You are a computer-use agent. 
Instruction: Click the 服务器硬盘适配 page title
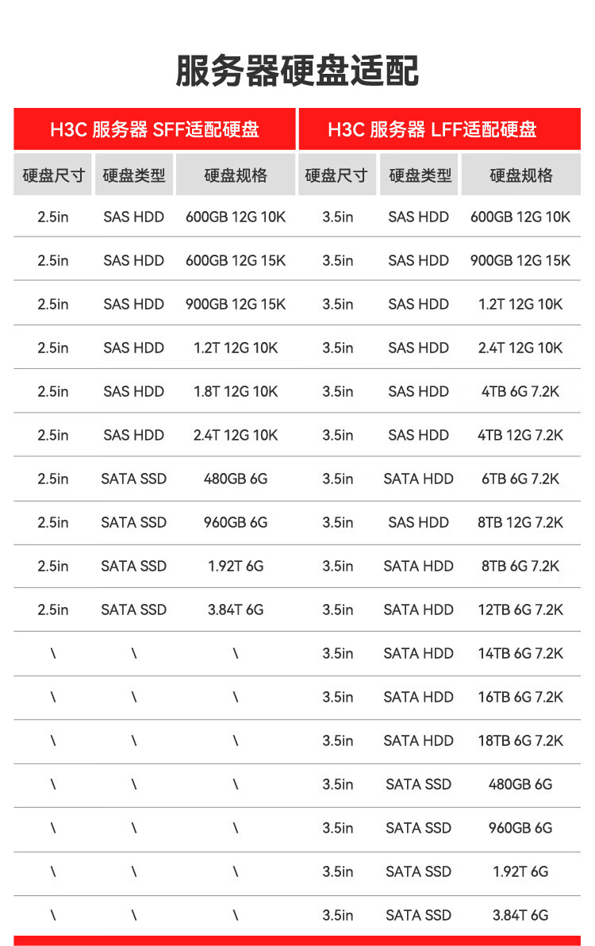click(297, 71)
